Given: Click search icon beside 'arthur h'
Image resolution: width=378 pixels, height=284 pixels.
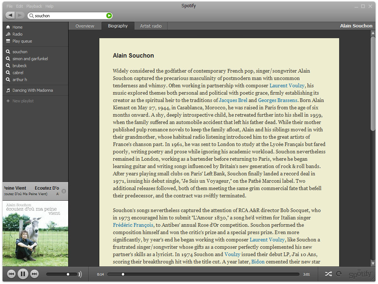Looking at the screenshot, I should (x=8, y=80).
